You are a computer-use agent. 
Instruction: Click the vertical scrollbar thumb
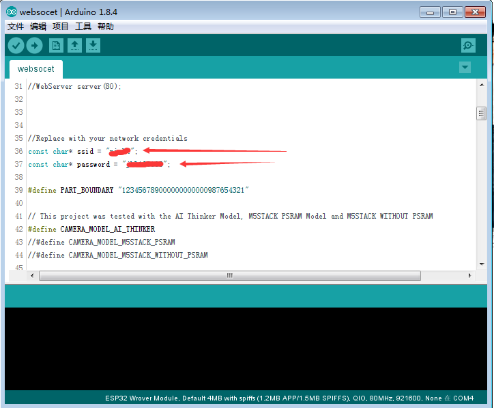coord(481,113)
